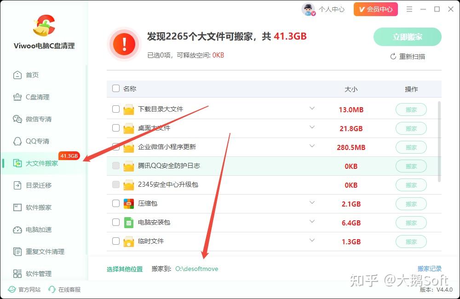
Task: Click the 大文件搬家 sidebar icon
Action: pyautogui.click(x=17, y=163)
